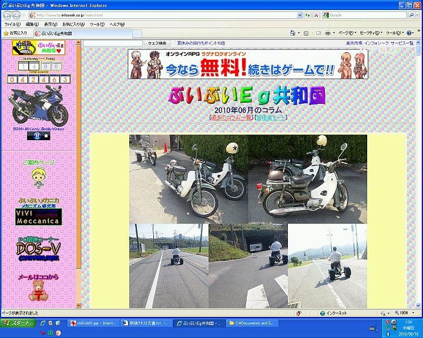Screen dimensions: 423x338
Task: Open a new blank tab
Action: point(137,33)
